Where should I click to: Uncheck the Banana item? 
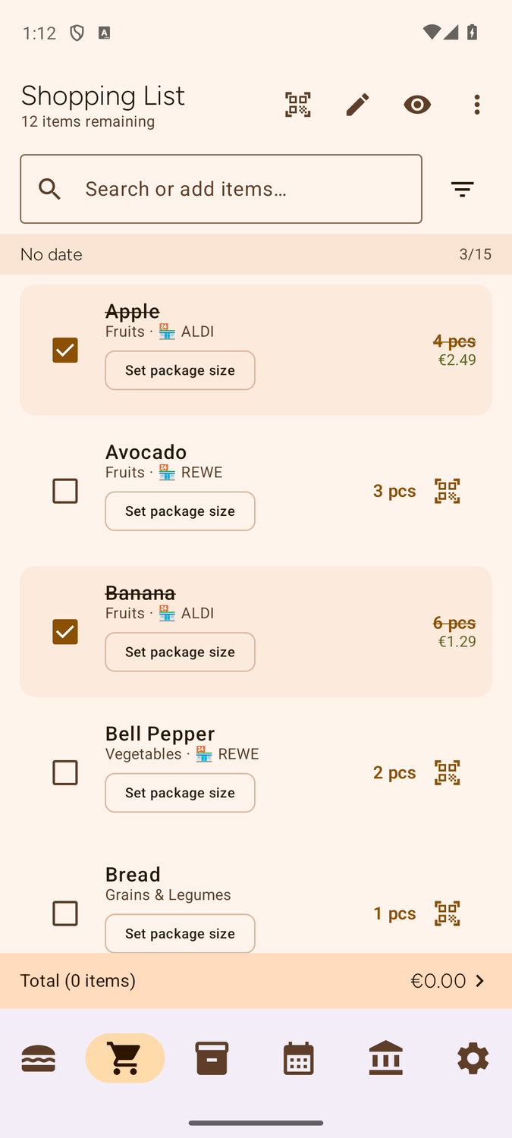click(x=65, y=631)
